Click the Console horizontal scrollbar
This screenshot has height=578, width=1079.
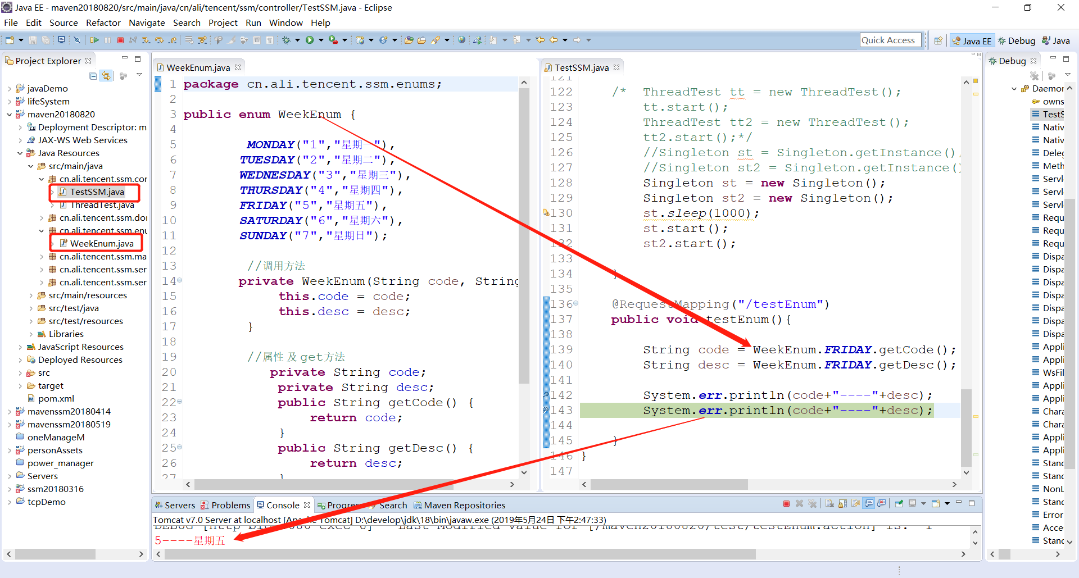(x=460, y=554)
